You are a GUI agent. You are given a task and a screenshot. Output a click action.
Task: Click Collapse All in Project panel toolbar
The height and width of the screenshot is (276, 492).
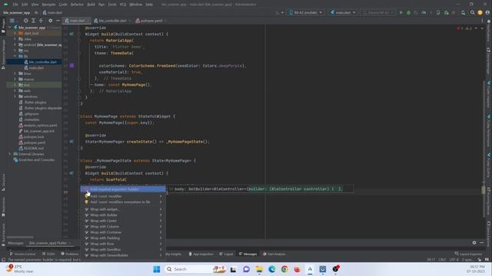coord(41,21)
